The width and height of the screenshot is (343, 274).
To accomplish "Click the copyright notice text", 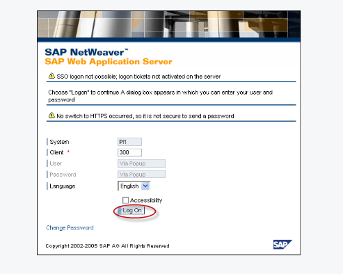I will [107, 246].
